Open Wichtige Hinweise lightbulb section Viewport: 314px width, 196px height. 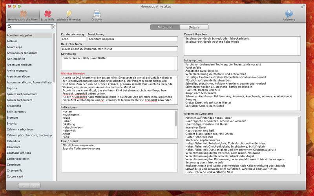click(x=69, y=16)
